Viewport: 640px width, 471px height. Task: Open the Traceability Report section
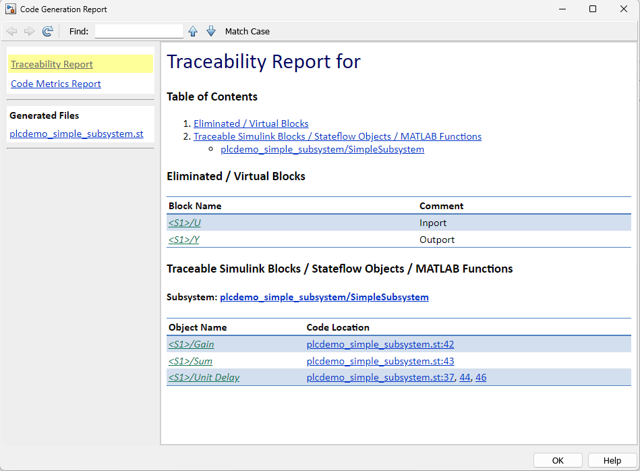point(52,64)
